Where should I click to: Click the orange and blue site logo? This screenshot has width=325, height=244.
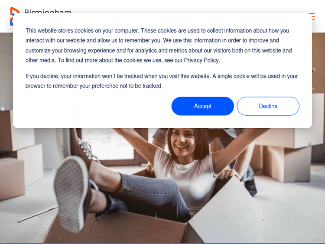[x=14, y=16]
